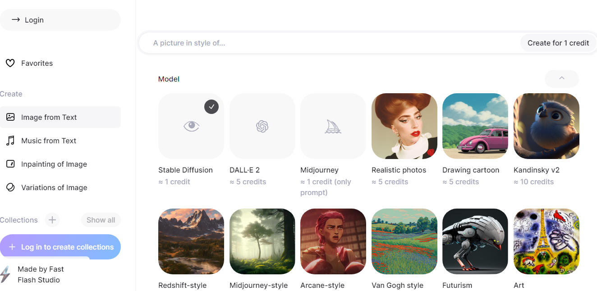Click the Favorites heart icon
Screen dimensions: 597x291
click(10, 63)
